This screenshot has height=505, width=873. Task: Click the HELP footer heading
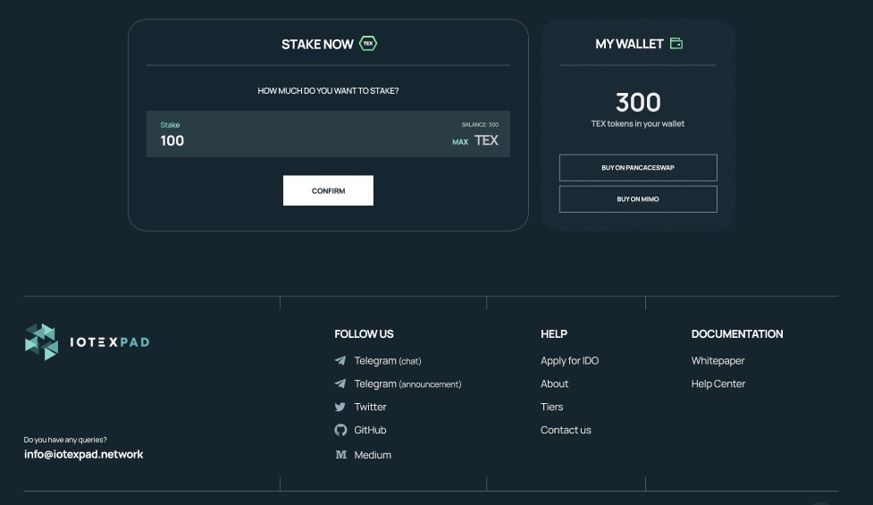coord(553,334)
